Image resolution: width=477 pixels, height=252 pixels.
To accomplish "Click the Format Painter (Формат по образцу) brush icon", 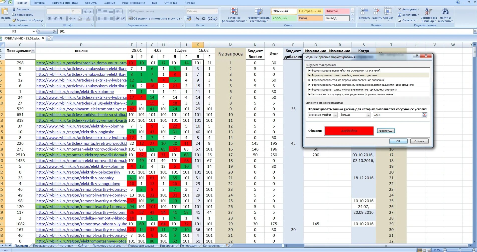I will click(14, 20).
